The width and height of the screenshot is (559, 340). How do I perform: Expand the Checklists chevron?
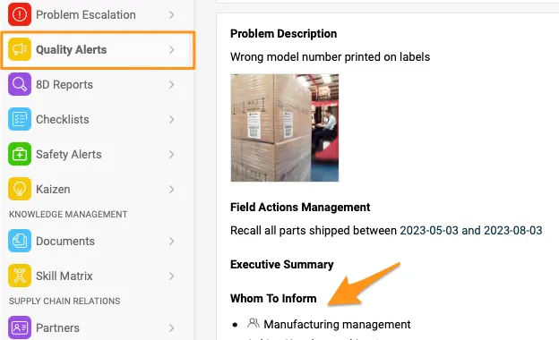171,119
